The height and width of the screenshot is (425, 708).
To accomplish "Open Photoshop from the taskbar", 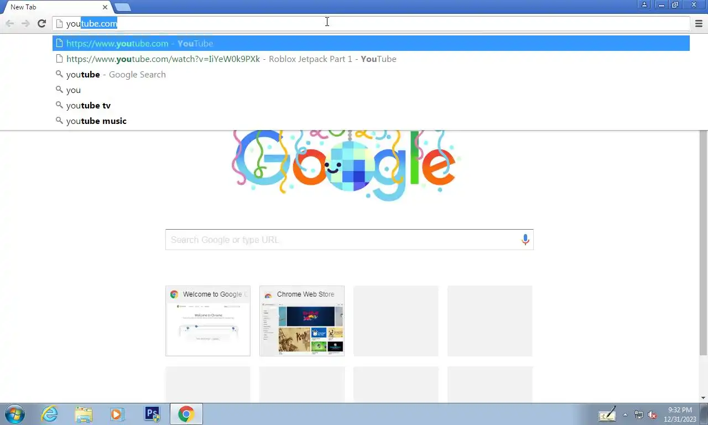I will (152, 414).
